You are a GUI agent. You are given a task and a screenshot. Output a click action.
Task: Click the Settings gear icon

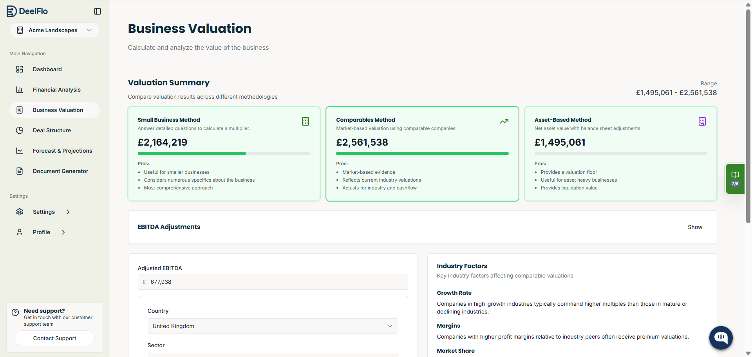[20, 212]
